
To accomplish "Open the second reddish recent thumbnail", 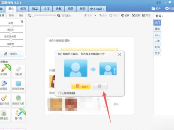I will 71,104.
